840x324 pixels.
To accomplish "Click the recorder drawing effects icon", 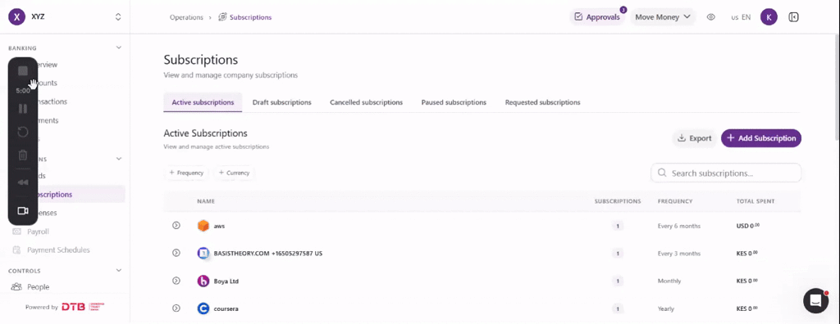I will tap(22, 182).
